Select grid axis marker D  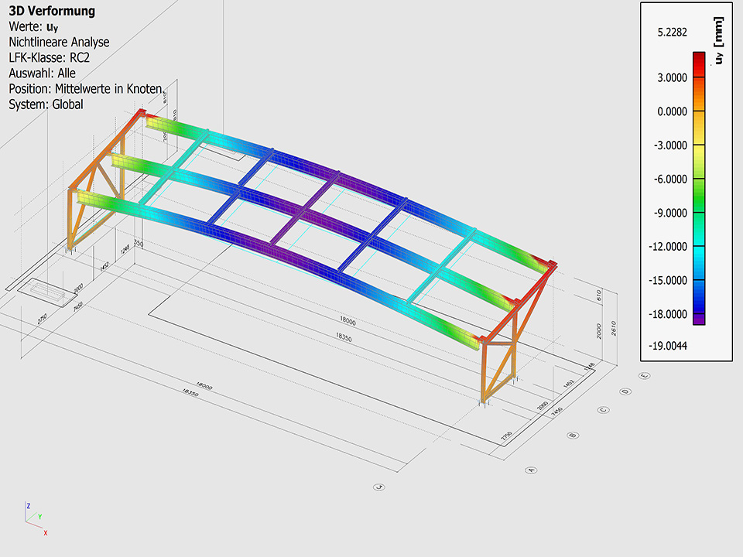tap(625, 391)
